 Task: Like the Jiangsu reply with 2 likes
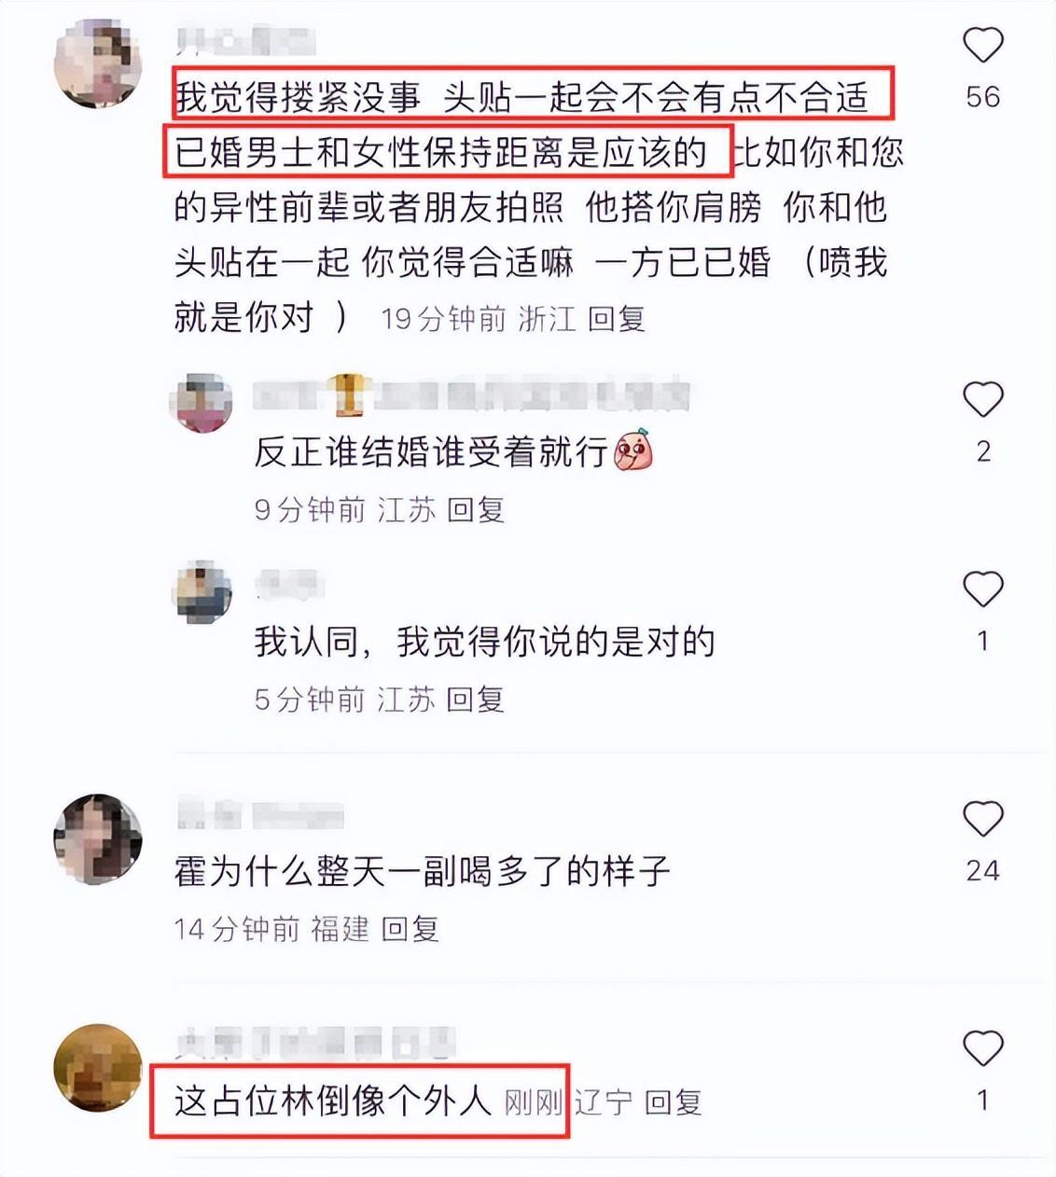[x=982, y=399]
